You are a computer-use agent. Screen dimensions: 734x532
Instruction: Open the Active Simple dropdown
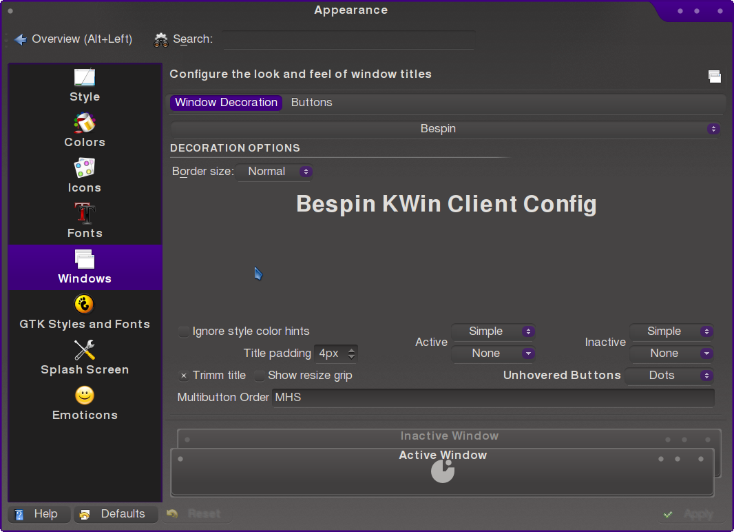(x=494, y=331)
